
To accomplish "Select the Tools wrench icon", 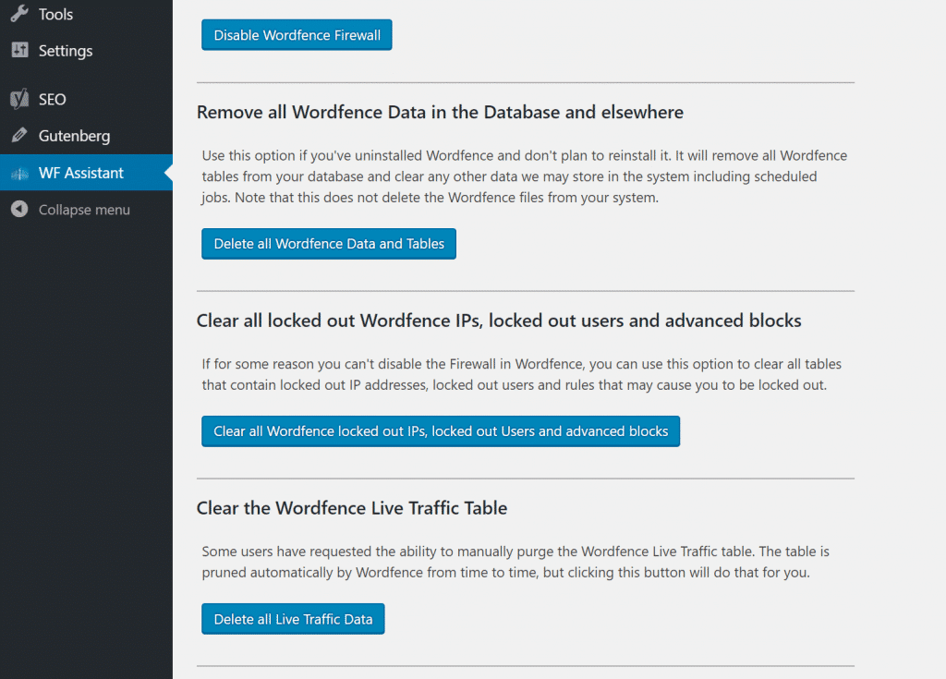I will click(20, 14).
